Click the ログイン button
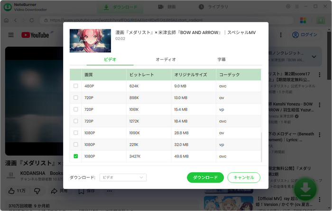Image resolution: width=332 pixels, height=211 pixels. (305, 35)
